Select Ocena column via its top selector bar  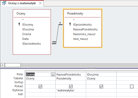pyautogui.click(x=40, y=72)
